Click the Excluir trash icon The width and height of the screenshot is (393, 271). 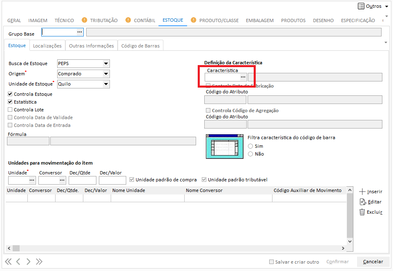[362, 212]
